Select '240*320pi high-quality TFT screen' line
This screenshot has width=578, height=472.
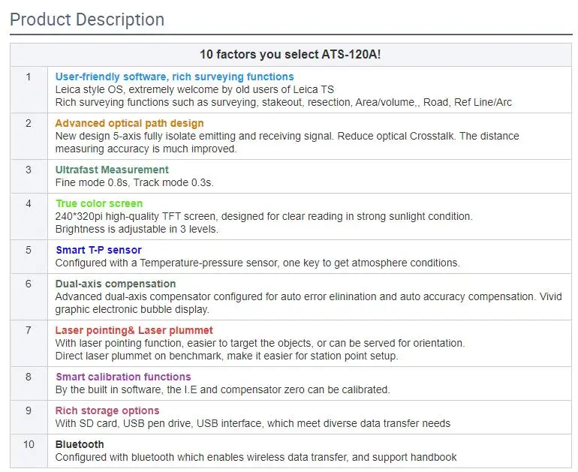(x=264, y=216)
